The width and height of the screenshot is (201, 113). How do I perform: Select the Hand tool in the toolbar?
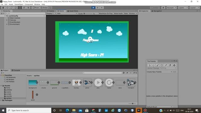click(x=3, y=8)
